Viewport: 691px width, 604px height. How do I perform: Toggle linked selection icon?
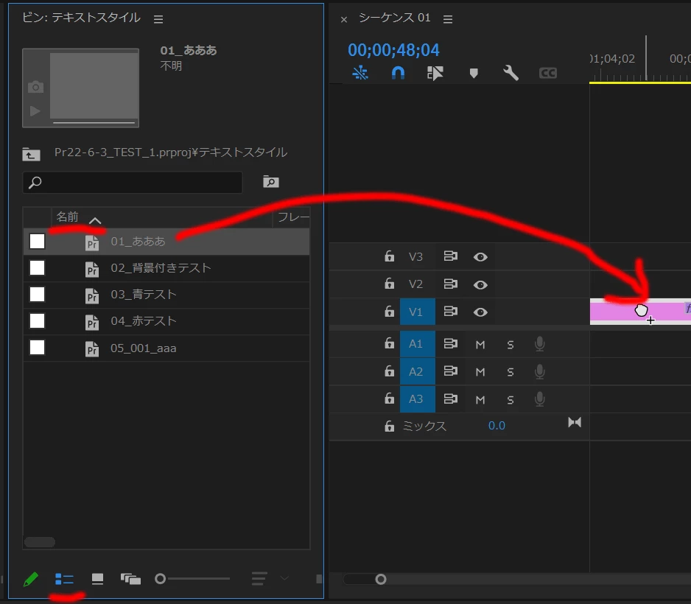pos(435,73)
